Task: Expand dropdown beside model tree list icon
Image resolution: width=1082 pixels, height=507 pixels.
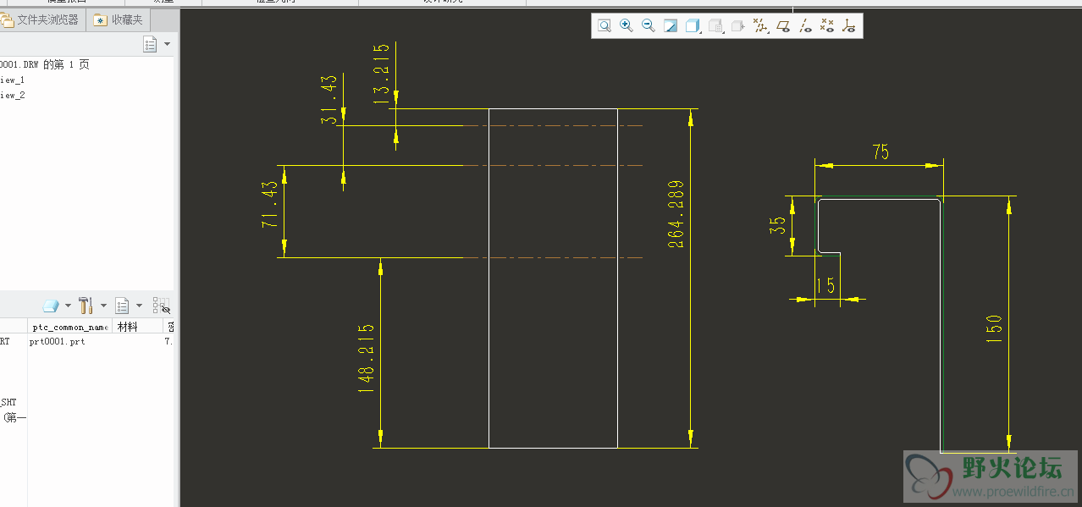Action: click(x=139, y=305)
